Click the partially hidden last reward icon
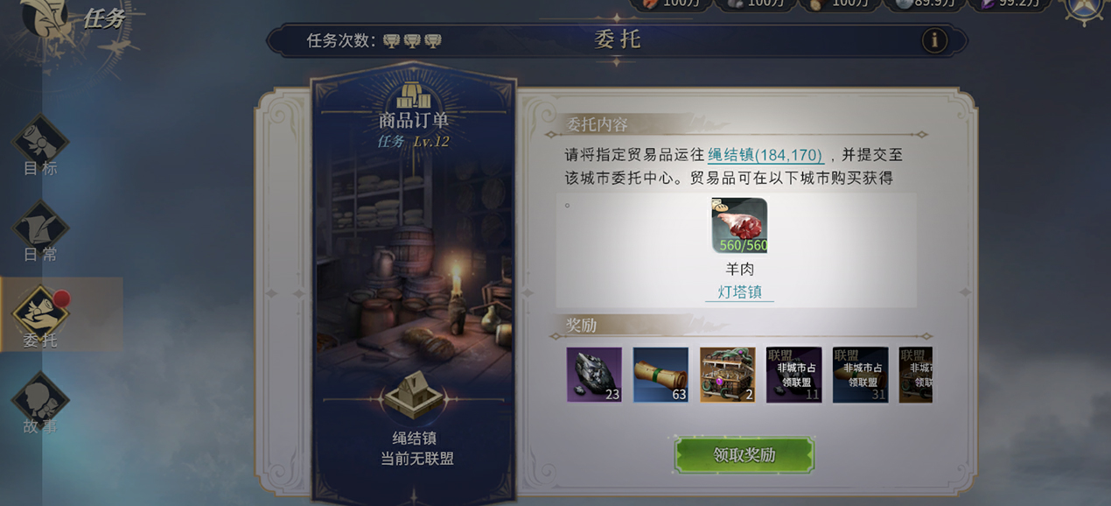The width and height of the screenshot is (1111, 506). tap(916, 375)
